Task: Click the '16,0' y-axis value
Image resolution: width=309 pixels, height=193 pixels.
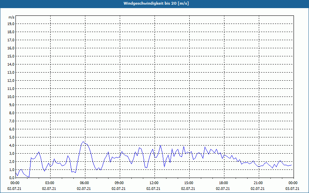Action: tap(11, 48)
